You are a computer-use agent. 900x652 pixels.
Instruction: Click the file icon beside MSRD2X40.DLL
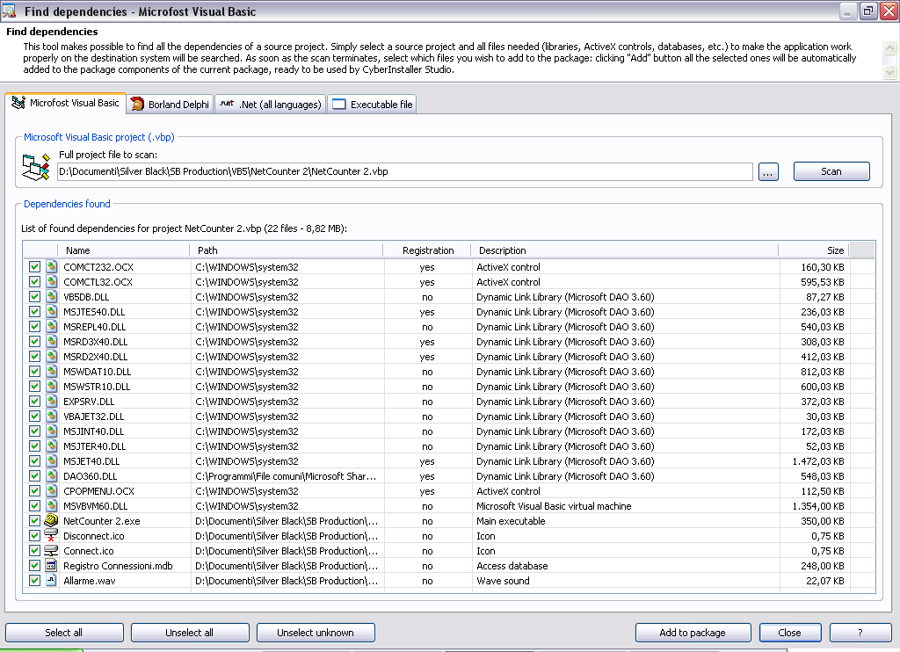tap(52, 357)
